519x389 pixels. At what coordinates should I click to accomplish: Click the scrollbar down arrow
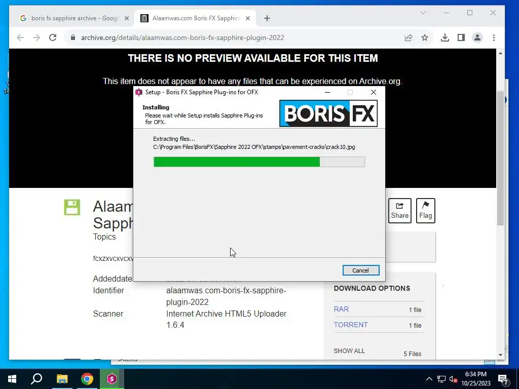[x=500, y=355]
